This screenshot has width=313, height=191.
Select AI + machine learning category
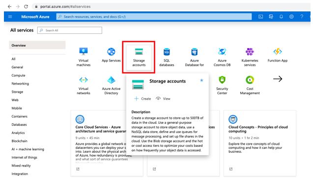(x=28, y=149)
